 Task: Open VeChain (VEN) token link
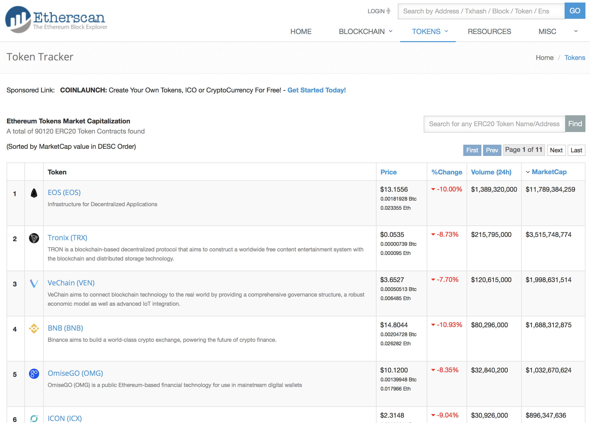point(71,283)
